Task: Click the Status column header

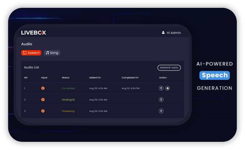Action: (66, 78)
